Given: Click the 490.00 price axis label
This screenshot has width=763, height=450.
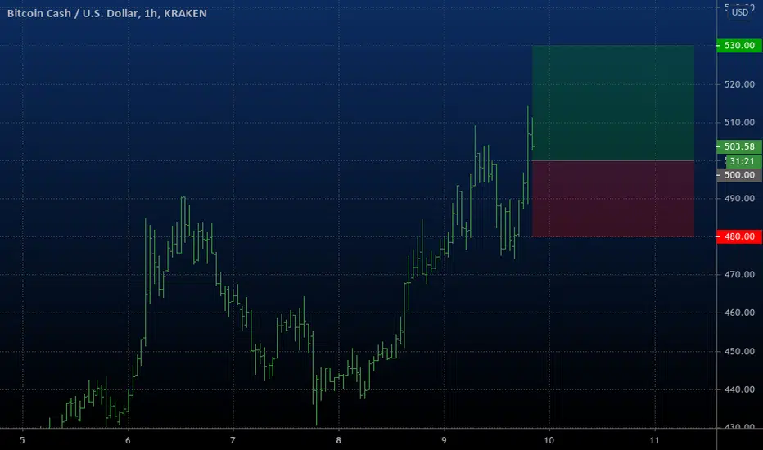Looking at the screenshot, I should coord(739,199).
